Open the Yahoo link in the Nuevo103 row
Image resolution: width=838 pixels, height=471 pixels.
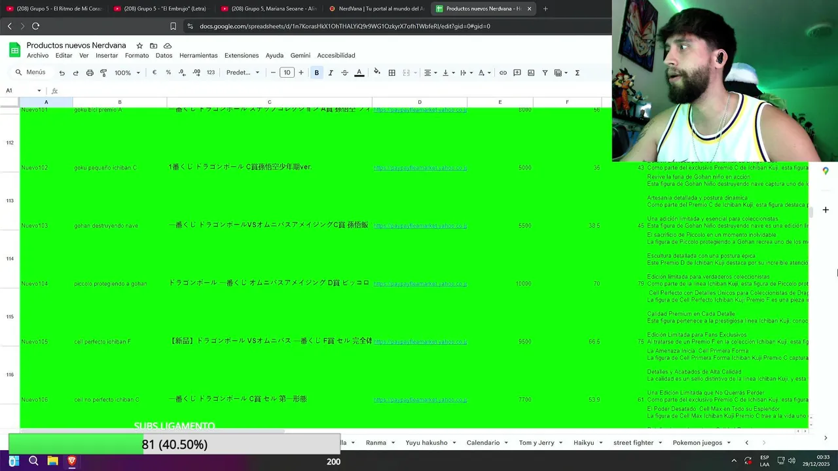[420, 226]
